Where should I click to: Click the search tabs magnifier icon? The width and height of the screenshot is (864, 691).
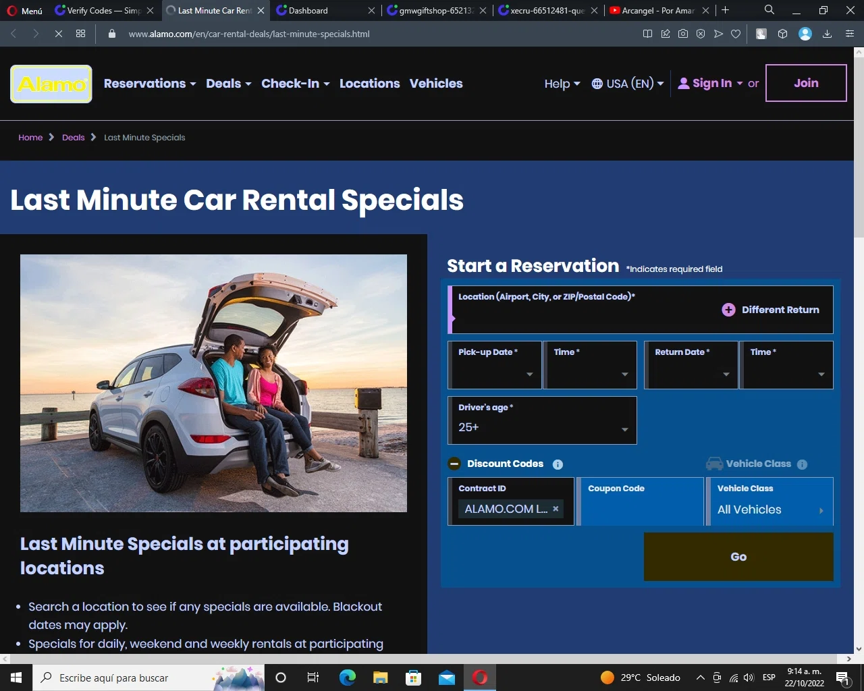click(769, 10)
